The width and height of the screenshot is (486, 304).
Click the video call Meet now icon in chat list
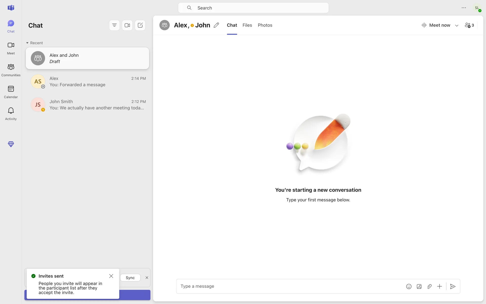(x=127, y=25)
